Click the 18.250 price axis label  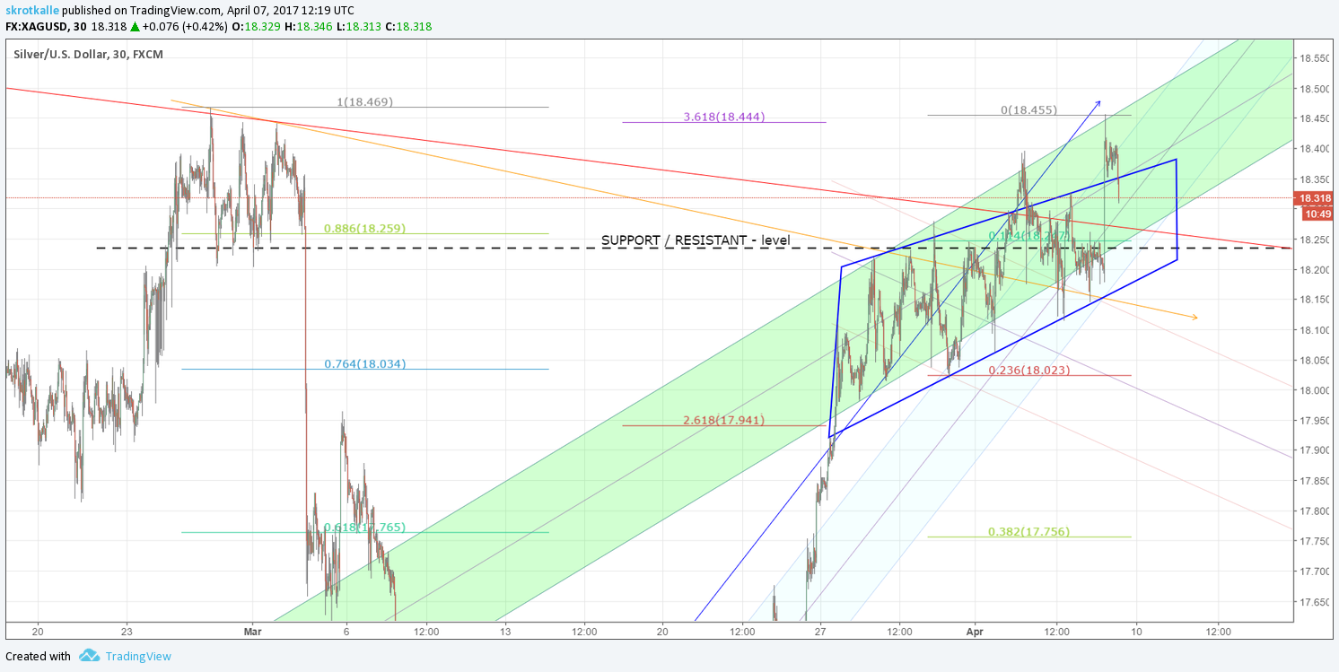pyautogui.click(x=1314, y=240)
